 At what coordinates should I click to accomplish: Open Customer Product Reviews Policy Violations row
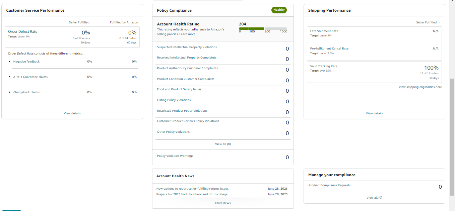click(223, 122)
